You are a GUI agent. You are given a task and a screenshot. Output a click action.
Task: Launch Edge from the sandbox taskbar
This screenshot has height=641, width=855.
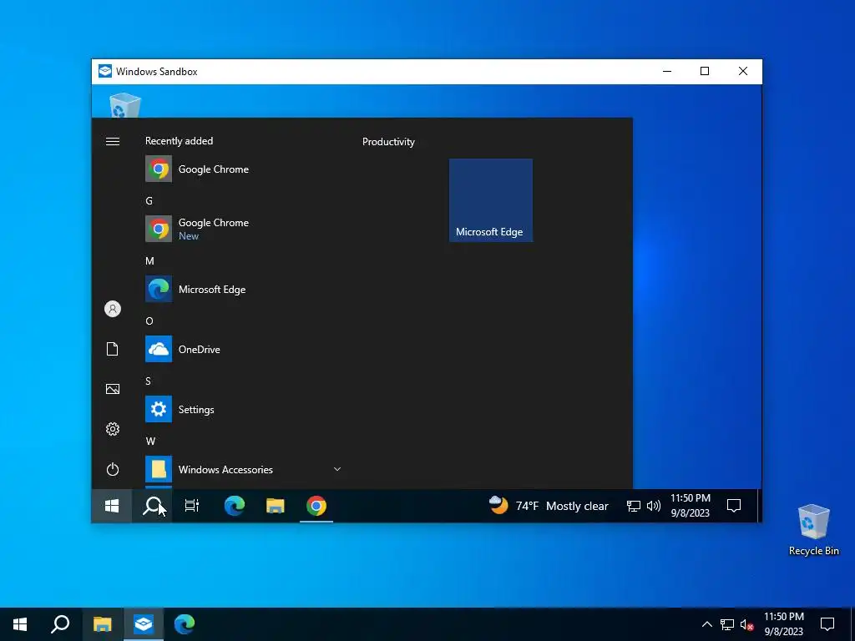point(235,506)
